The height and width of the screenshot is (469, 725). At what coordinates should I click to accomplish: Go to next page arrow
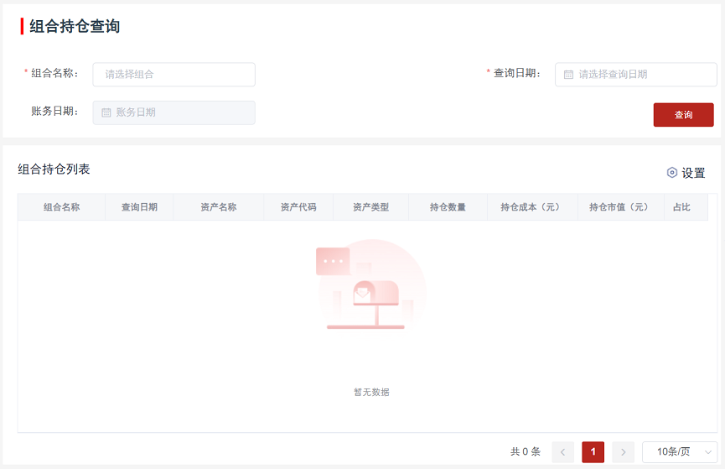click(623, 451)
